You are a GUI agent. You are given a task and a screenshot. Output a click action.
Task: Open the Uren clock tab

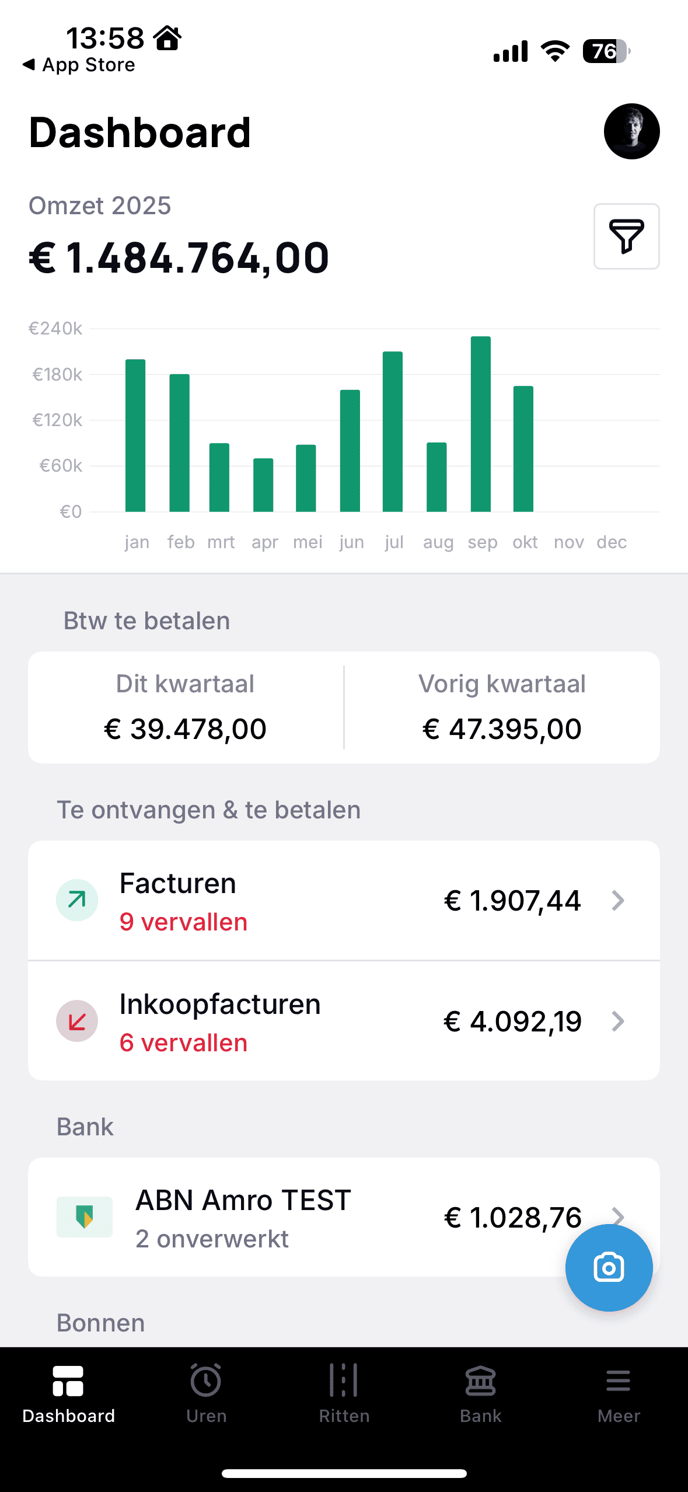pos(206,1392)
